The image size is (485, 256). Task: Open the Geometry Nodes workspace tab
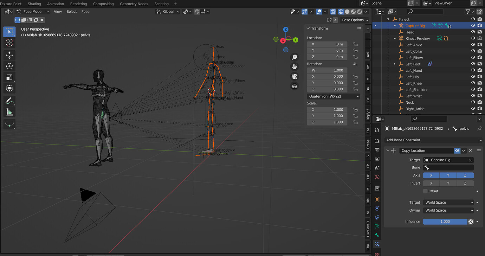[134, 4]
